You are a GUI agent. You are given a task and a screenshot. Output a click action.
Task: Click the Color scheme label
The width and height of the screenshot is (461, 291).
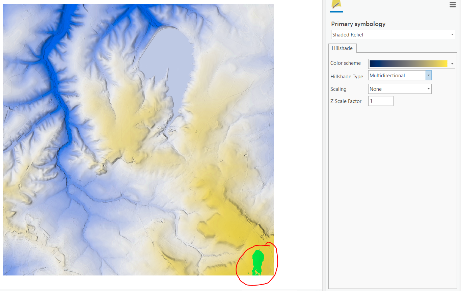[346, 63]
